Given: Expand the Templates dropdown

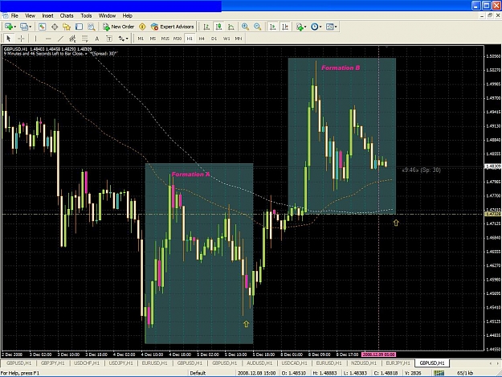Looking at the screenshot, I should pos(336,27).
